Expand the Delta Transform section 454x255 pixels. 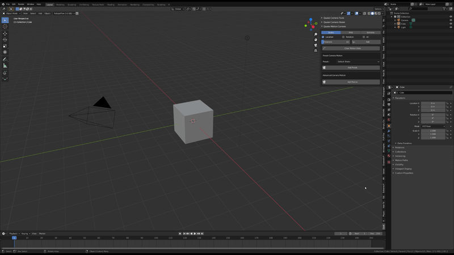point(404,143)
